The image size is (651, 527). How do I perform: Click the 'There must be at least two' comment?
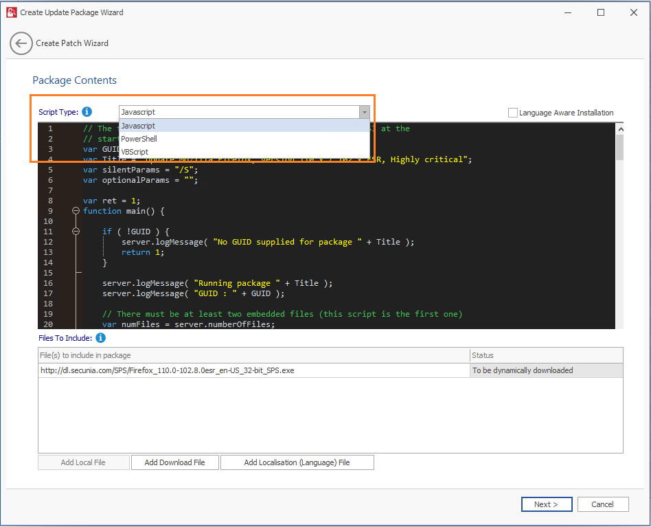tap(282, 314)
